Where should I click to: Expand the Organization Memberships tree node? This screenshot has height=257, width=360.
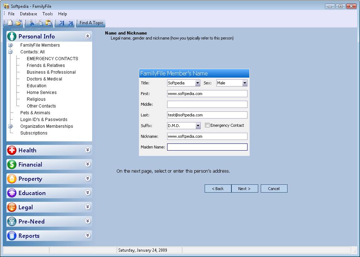pos(10,126)
